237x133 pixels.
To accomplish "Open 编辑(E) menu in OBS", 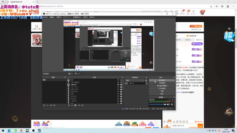I will (x=52, y=17).
